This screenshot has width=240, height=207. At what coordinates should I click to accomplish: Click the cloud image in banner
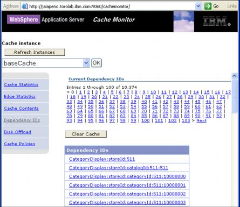coord(184,22)
